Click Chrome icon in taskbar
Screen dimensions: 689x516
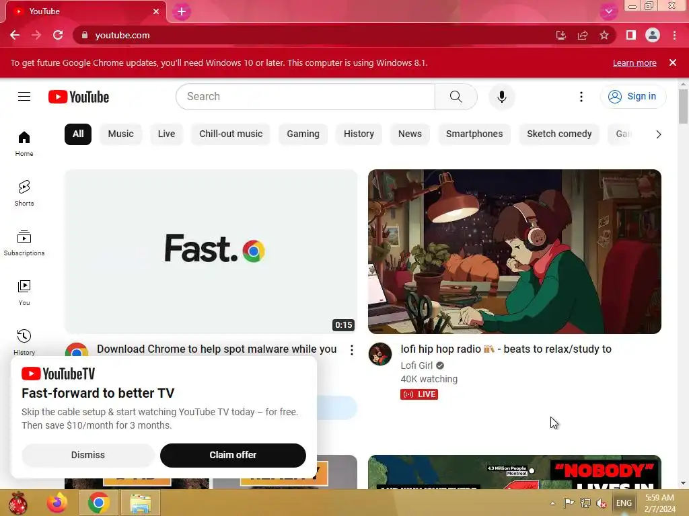(x=98, y=503)
